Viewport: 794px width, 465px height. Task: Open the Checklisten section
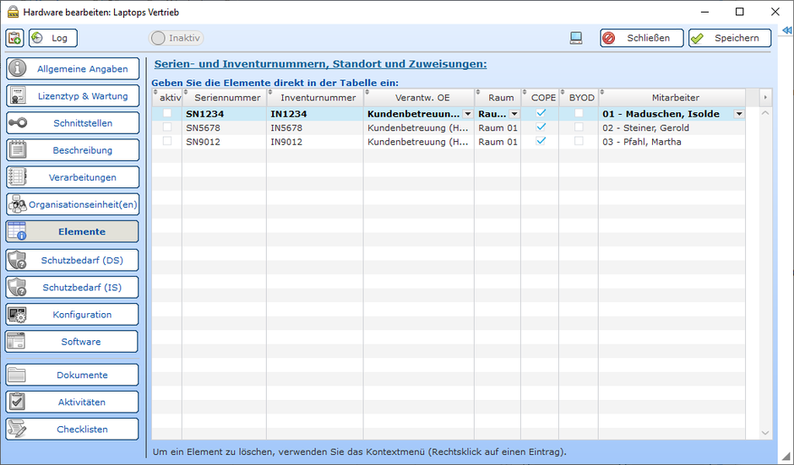[73, 429]
